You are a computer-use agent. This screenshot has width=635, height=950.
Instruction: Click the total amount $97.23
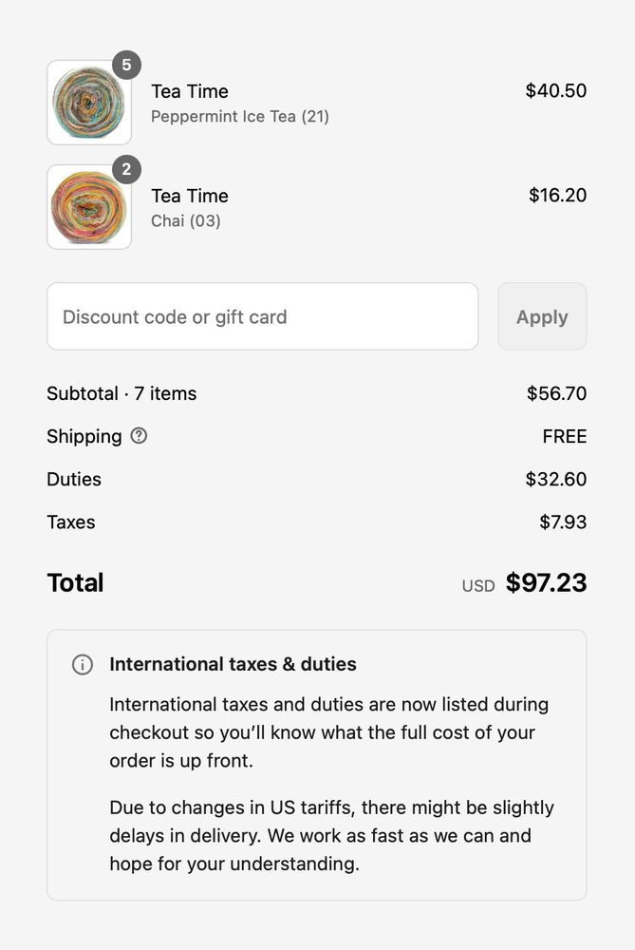coord(546,583)
